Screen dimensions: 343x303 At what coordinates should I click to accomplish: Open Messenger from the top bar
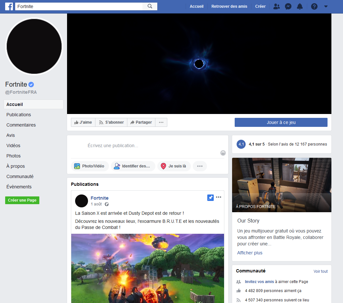coord(288,6)
